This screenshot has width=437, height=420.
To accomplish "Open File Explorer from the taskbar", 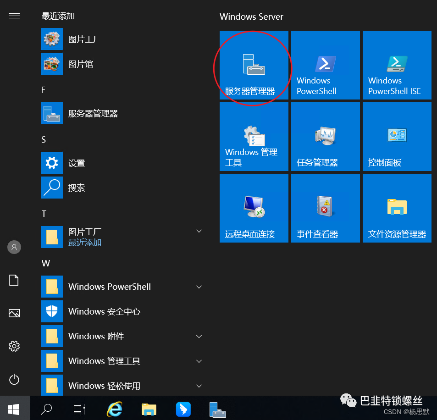I will pyautogui.click(x=149, y=409).
